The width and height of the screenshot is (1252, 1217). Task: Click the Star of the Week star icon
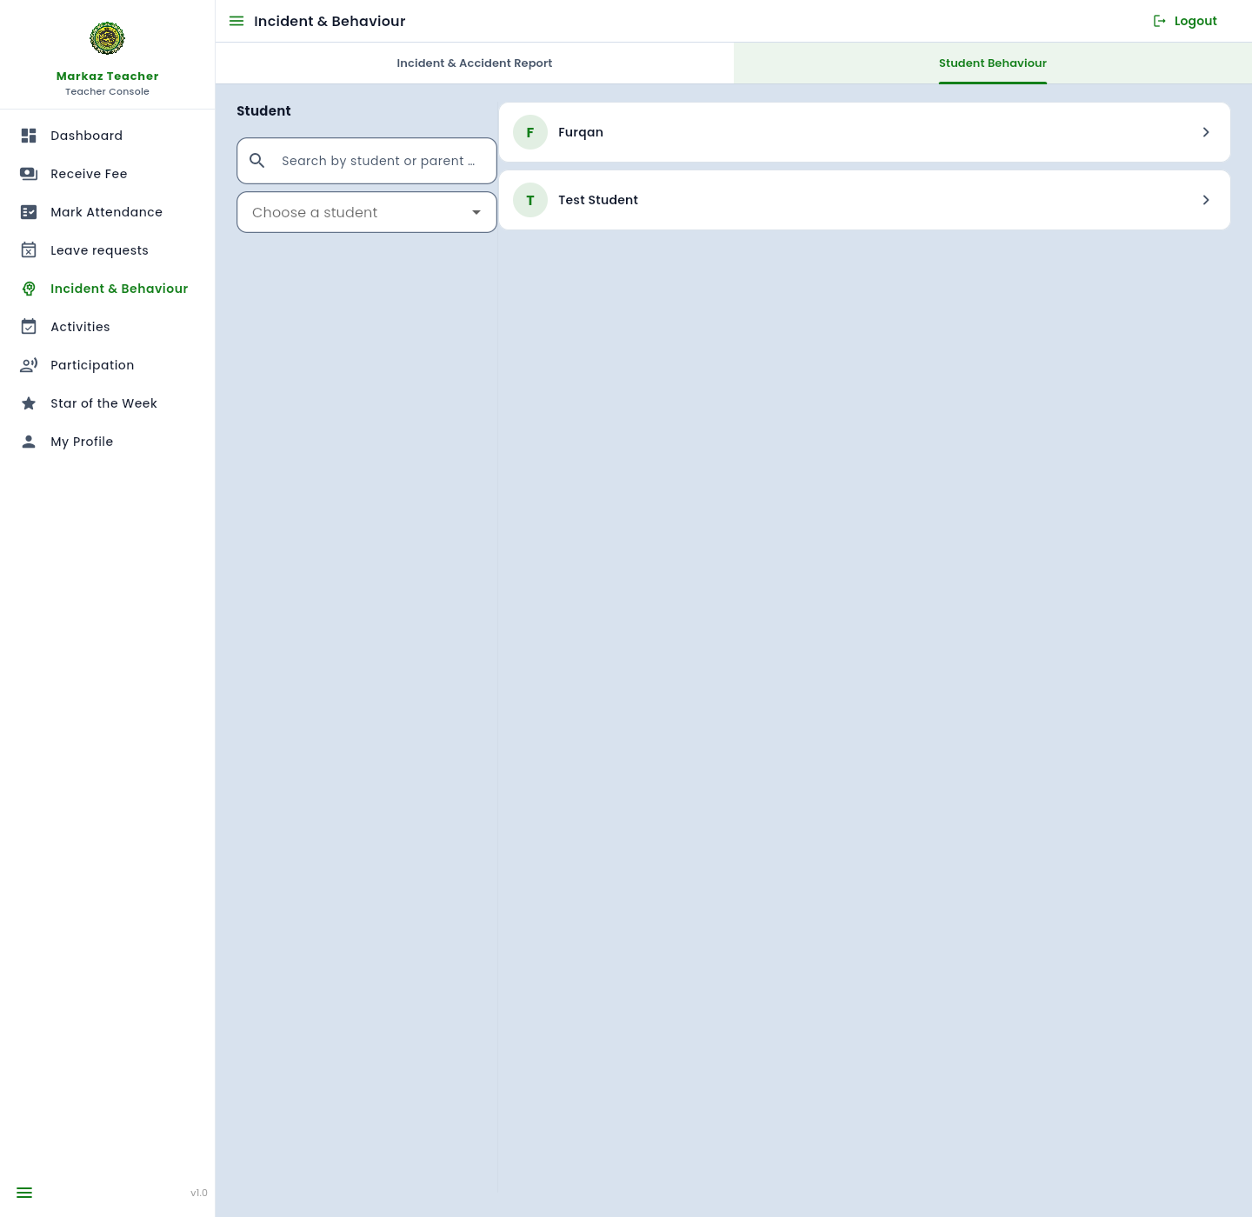coord(29,403)
